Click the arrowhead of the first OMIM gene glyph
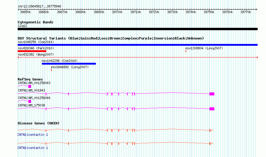 point(212,130)
